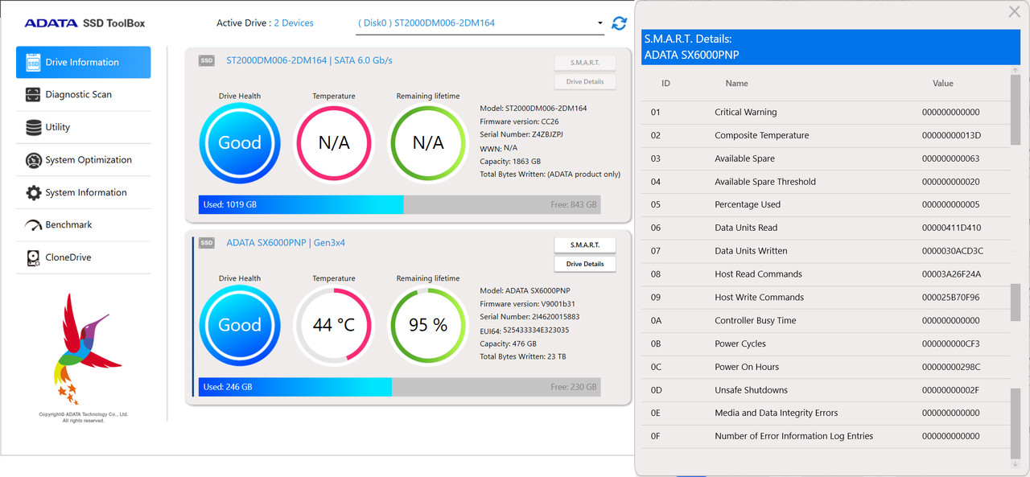Click the 'ID' column header
The height and width of the screenshot is (477, 1030).
coord(665,84)
